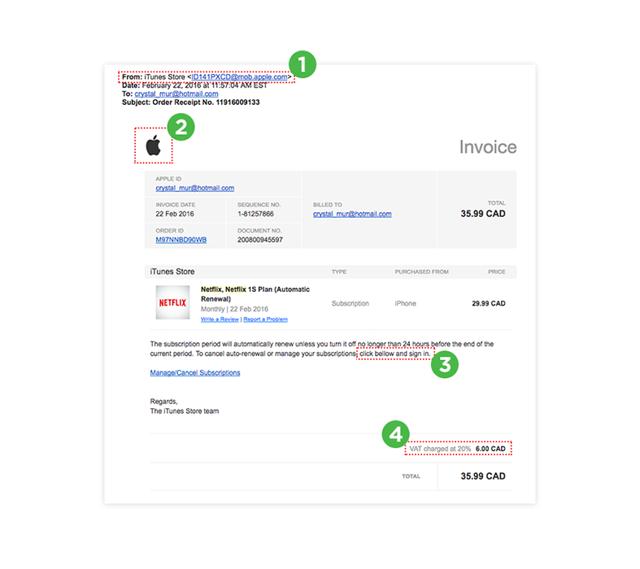Click document number 200800945597
Viewport: 640px width, 569px height.
(260, 240)
